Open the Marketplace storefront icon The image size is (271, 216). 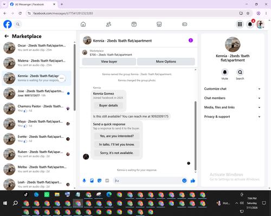click(x=159, y=24)
